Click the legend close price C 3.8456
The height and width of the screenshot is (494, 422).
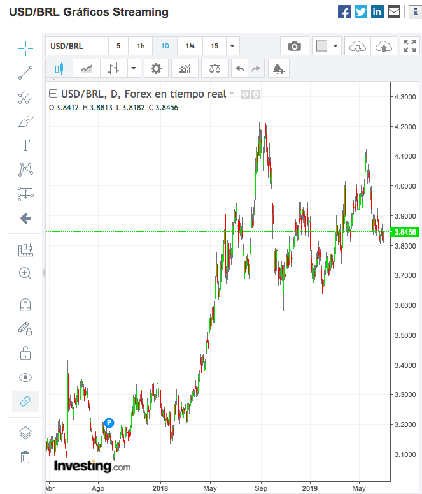(x=164, y=108)
